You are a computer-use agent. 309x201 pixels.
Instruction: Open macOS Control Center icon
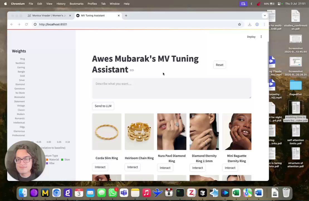point(279,4)
